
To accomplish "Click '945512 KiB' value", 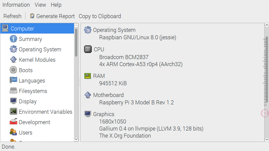I will 113,83.
